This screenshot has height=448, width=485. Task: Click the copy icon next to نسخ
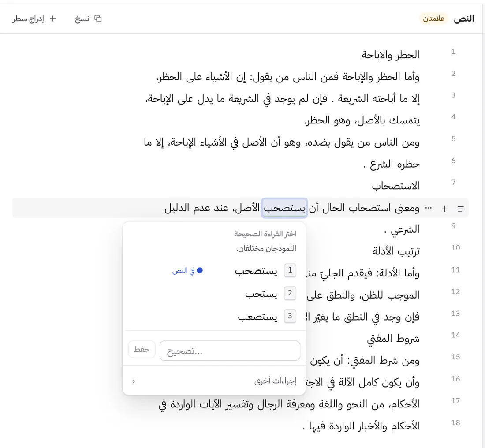point(98,19)
